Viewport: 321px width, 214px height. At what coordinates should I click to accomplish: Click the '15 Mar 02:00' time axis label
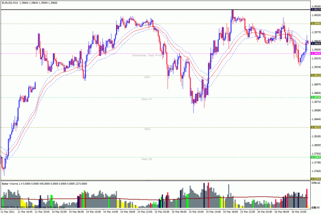162,212
